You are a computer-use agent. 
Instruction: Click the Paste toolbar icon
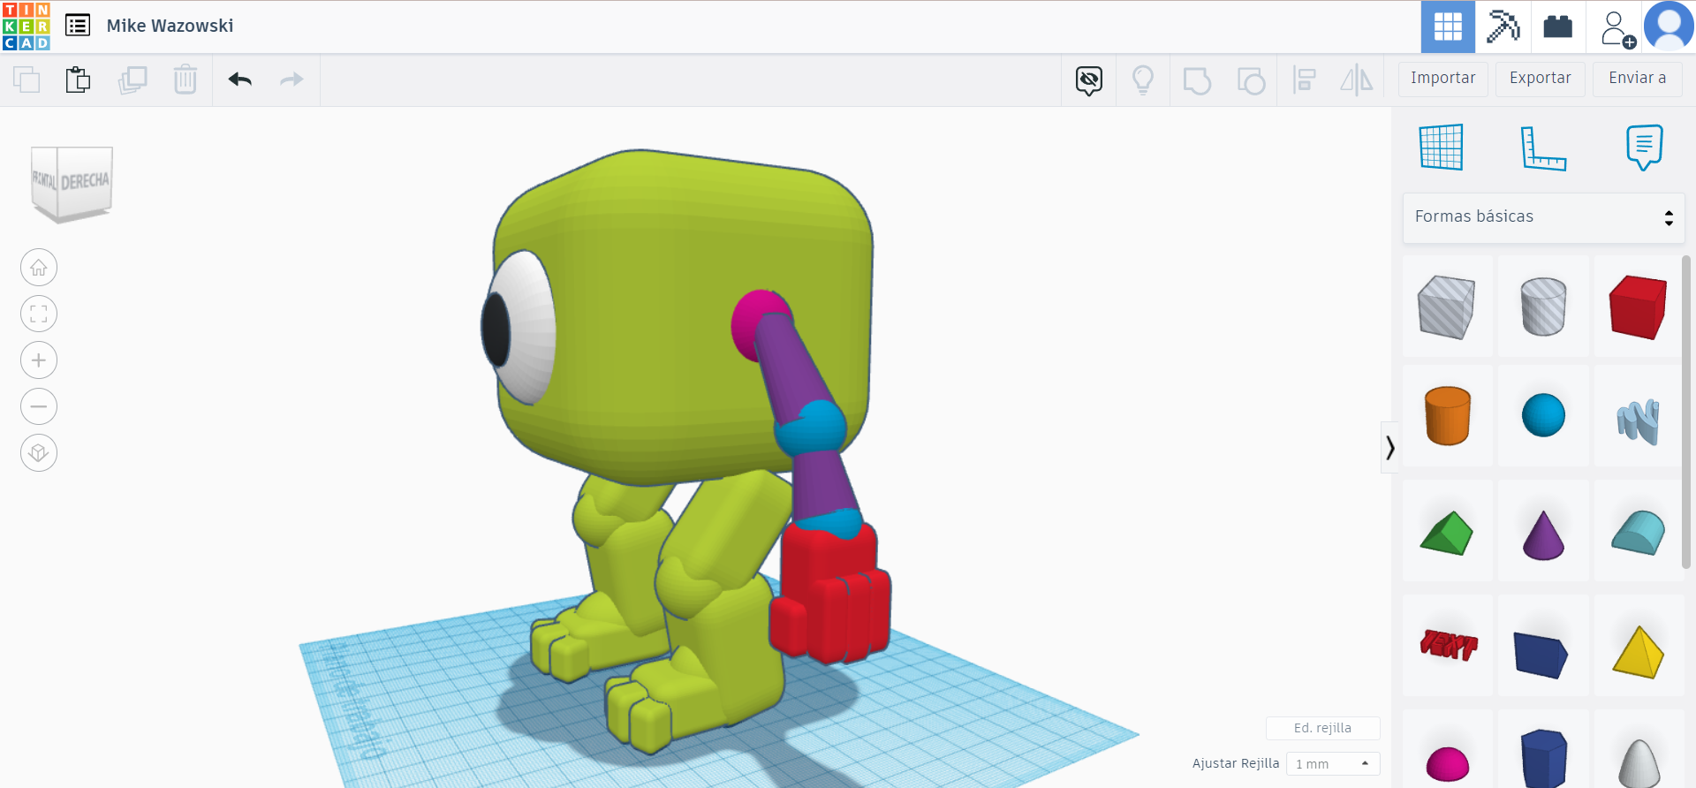point(79,80)
